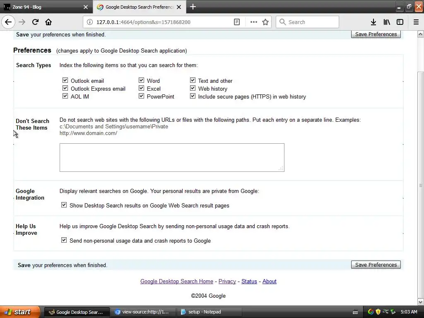Click the network connection tray icon

[x=385, y=312]
